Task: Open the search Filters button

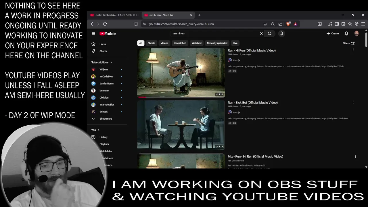Action: pos(348,43)
